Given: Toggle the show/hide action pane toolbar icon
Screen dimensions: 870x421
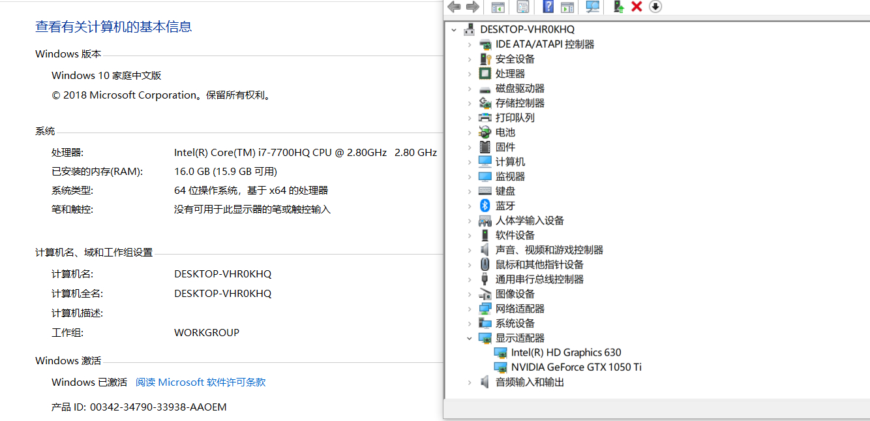Looking at the screenshot, I should (567, 7).
